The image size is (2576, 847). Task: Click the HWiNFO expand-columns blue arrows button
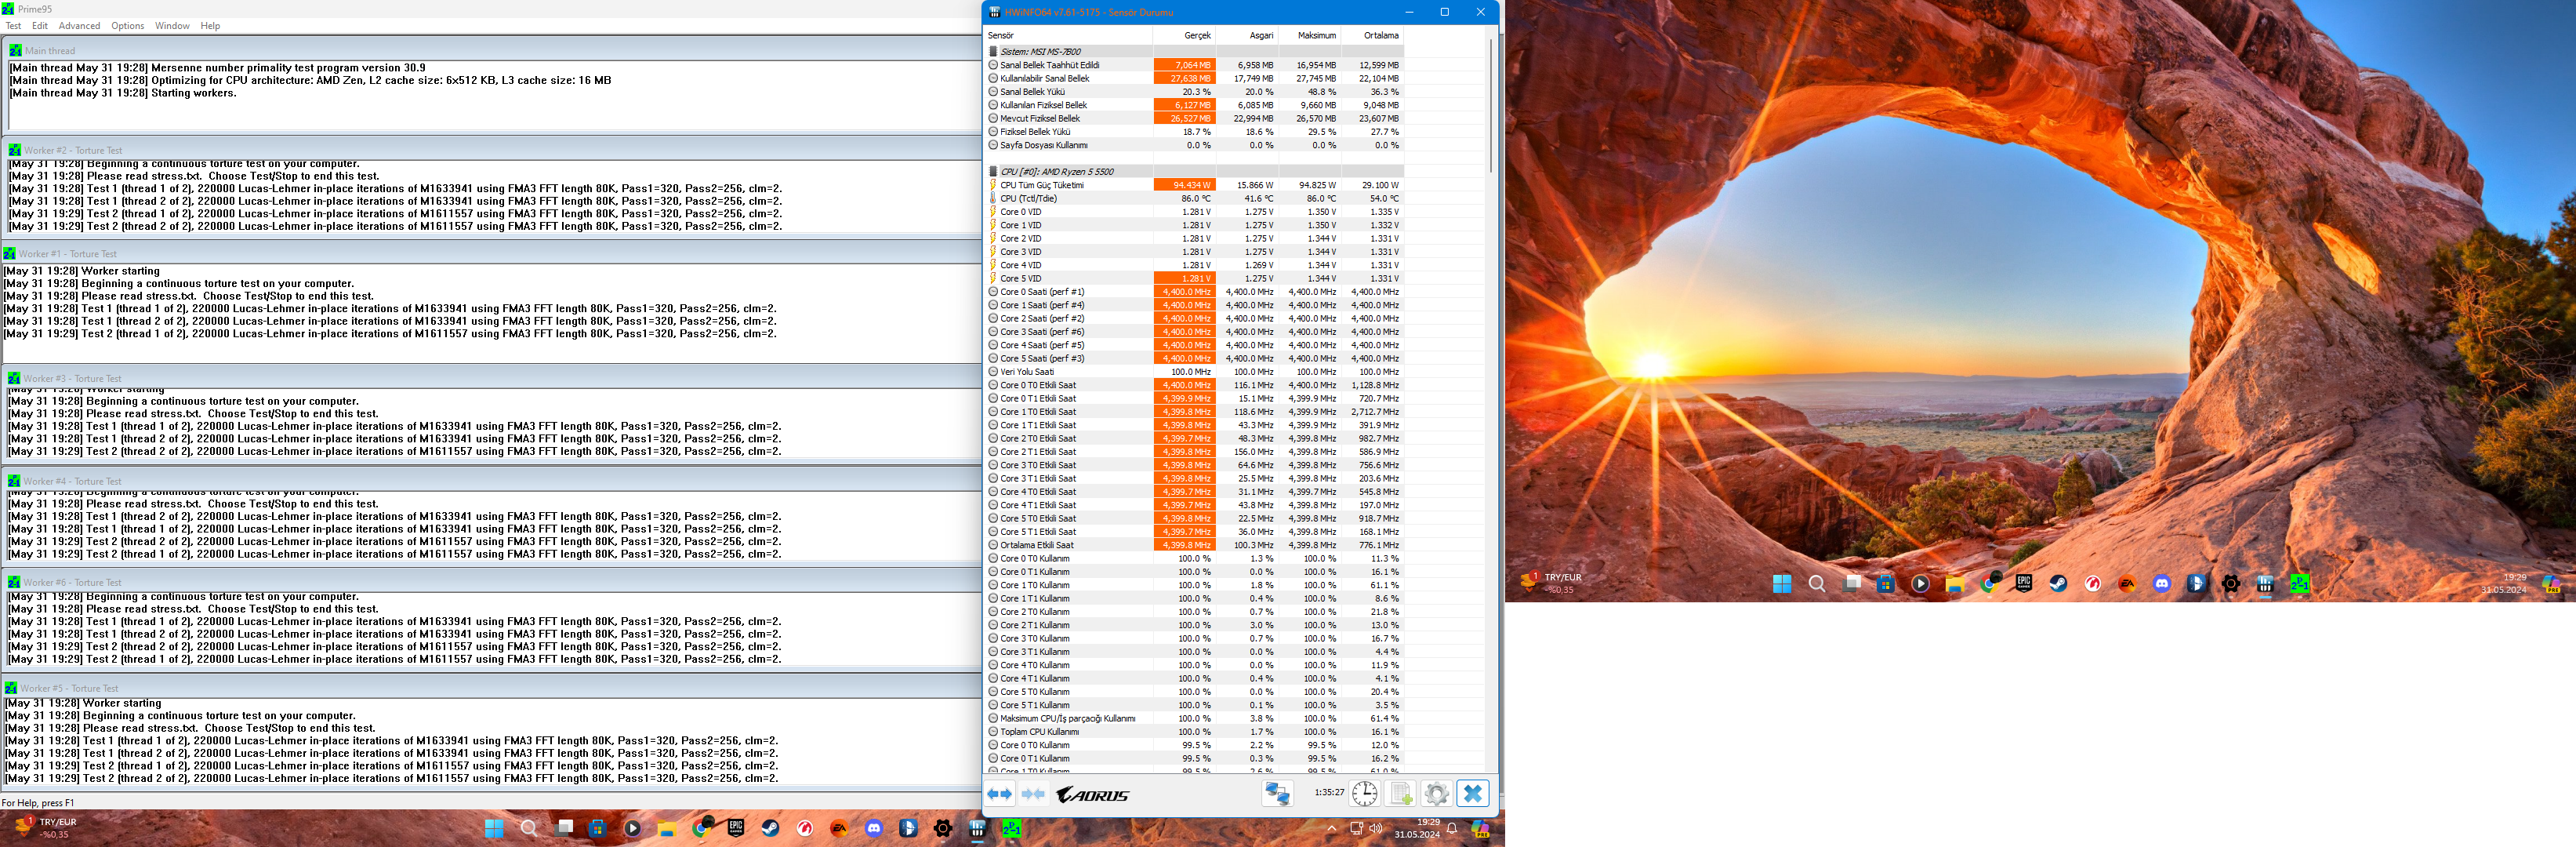[x=999, y=794]
